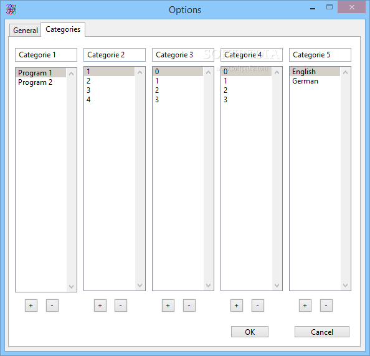
Task: Open the application icon menu in title bar
Action: (x=11, y=10)
